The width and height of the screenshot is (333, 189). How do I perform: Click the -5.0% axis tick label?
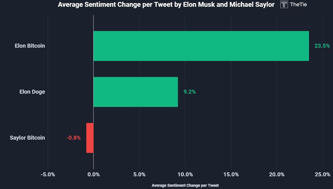[48, 174]
